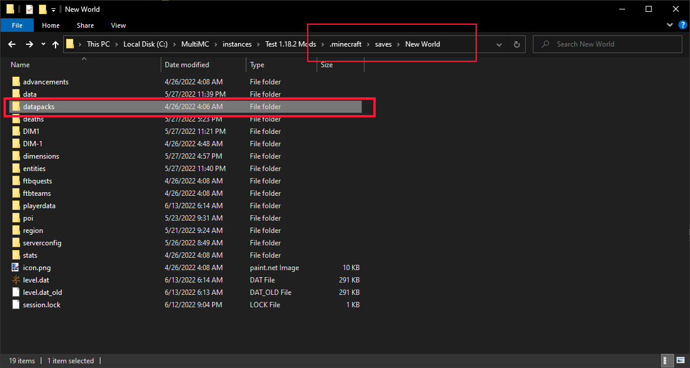This screenshot has height=368, width=690.
Task: Select the level.dat file icon
Action: click(16, 280)
